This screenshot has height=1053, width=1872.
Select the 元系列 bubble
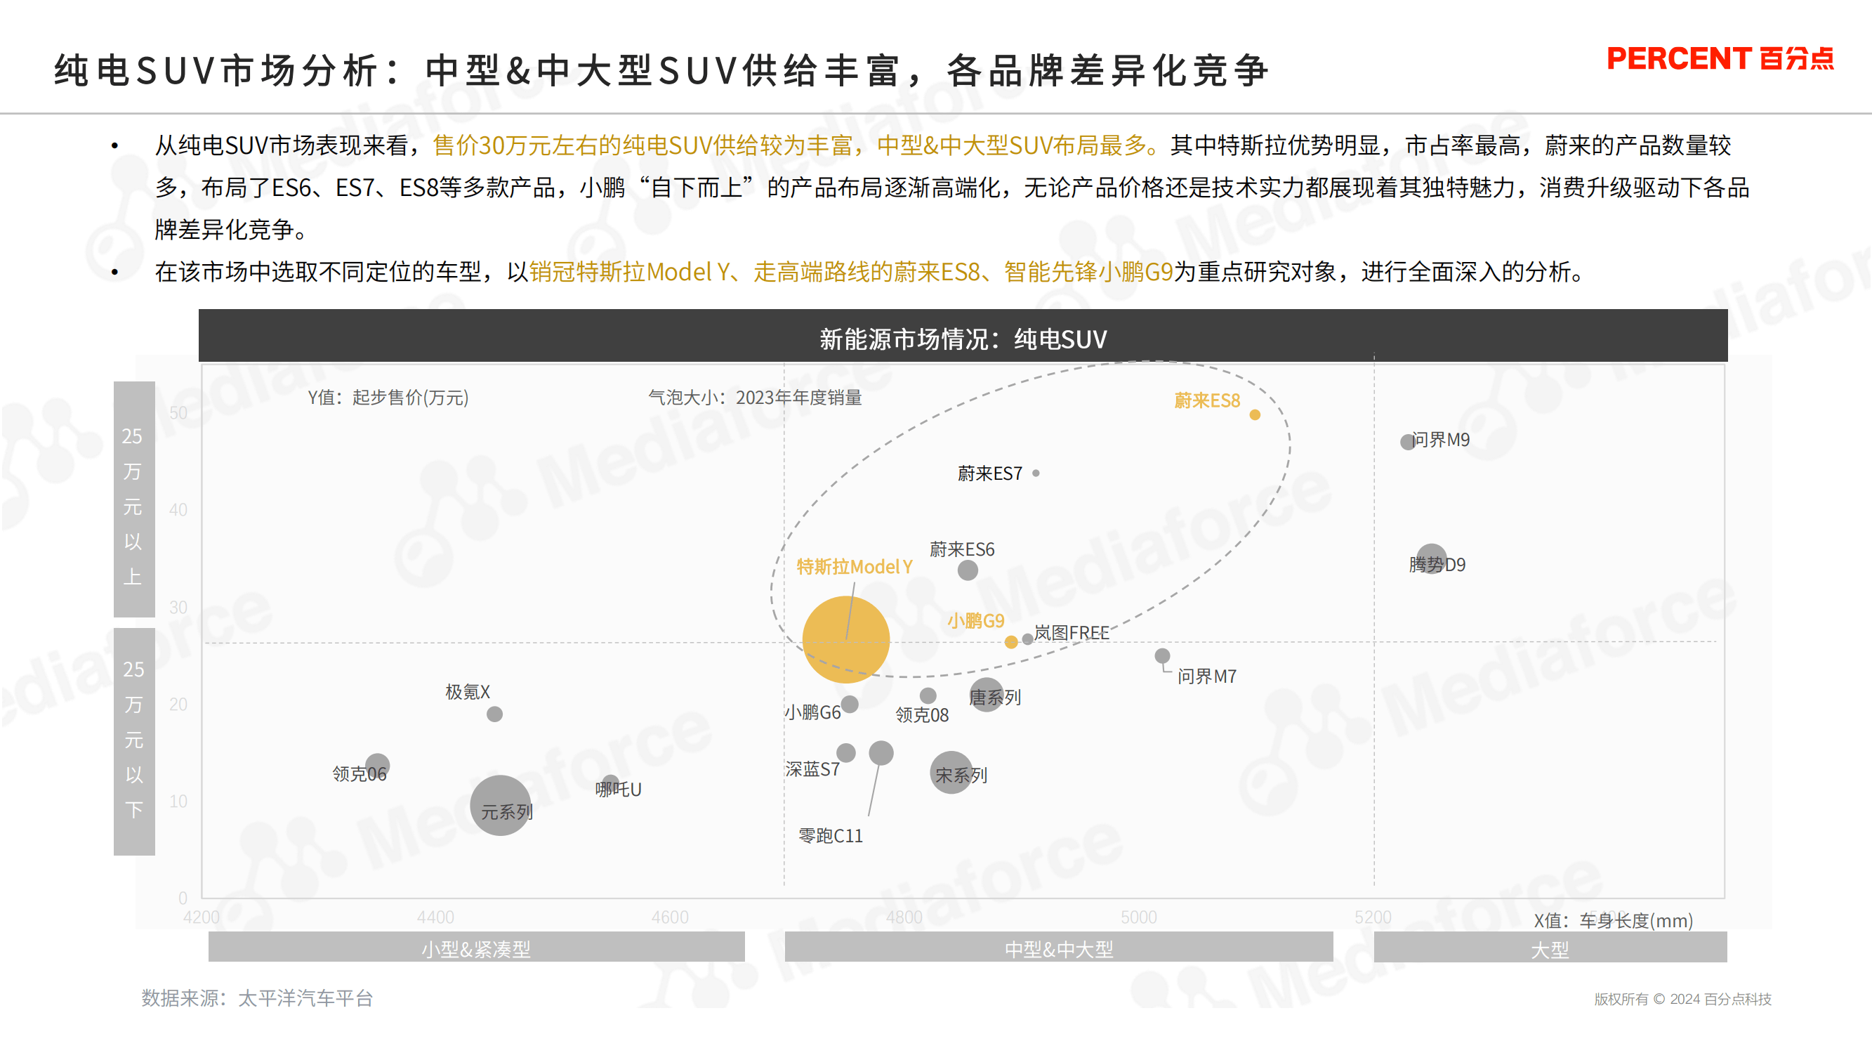500,805
